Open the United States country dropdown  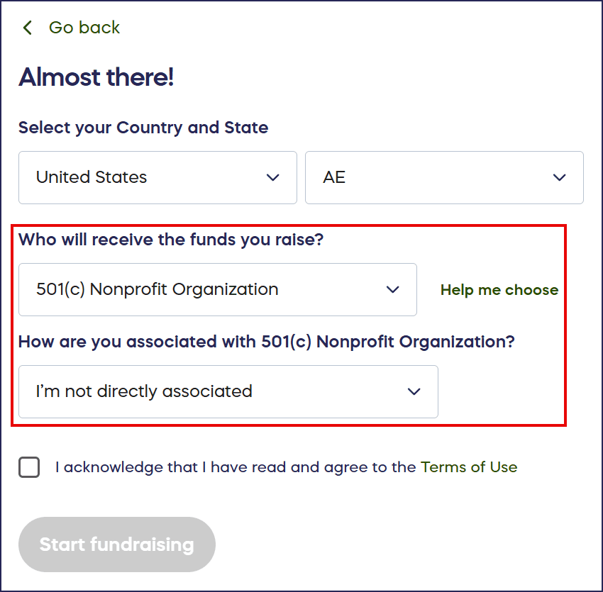[157, 177]
